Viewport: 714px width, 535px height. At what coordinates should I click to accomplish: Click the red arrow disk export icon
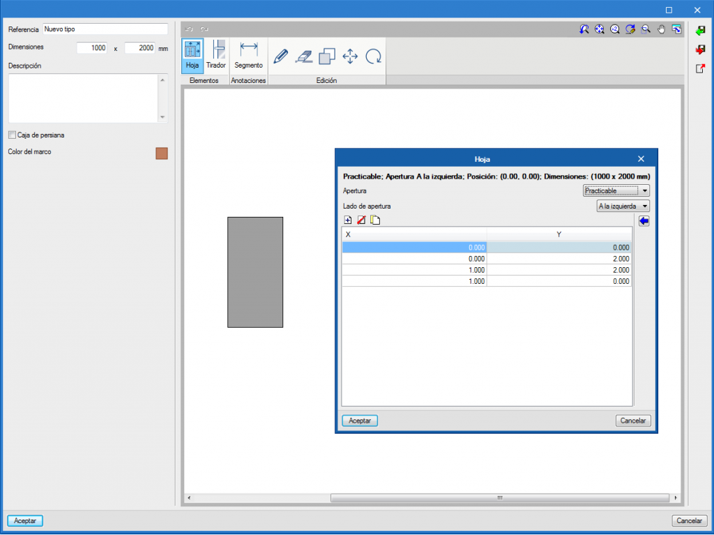pyautogui.click(x=700, y=50)
